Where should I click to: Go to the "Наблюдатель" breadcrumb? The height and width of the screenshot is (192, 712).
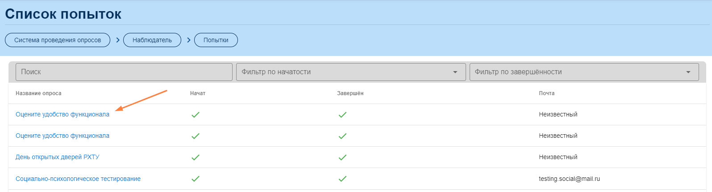click(152, 40)
